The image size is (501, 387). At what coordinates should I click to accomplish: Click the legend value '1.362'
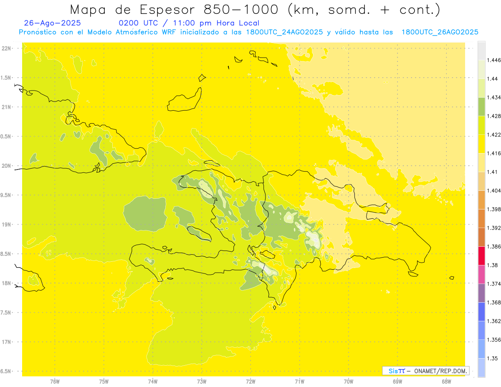495,321
